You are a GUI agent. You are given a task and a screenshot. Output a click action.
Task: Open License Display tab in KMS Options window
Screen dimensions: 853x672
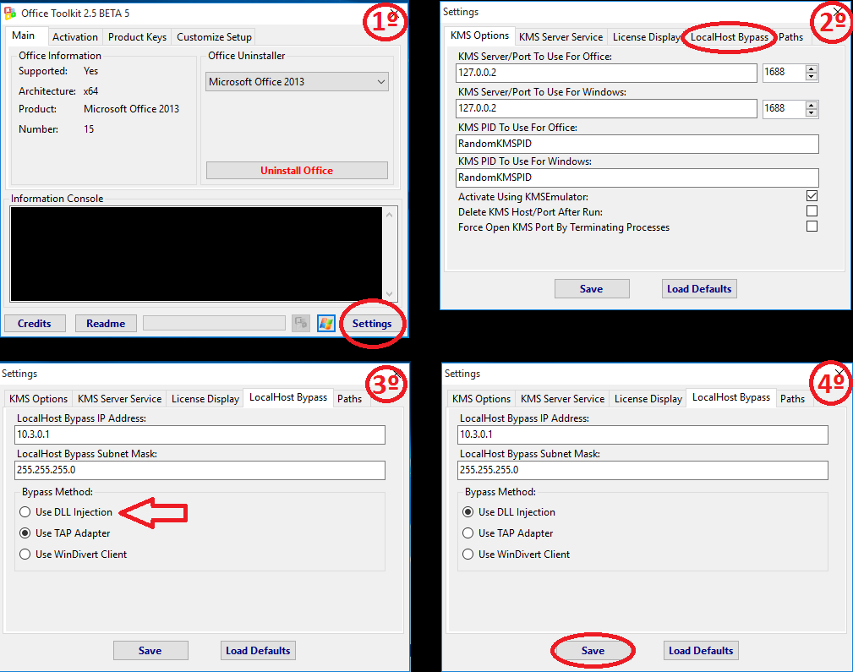tap(646, 37)
